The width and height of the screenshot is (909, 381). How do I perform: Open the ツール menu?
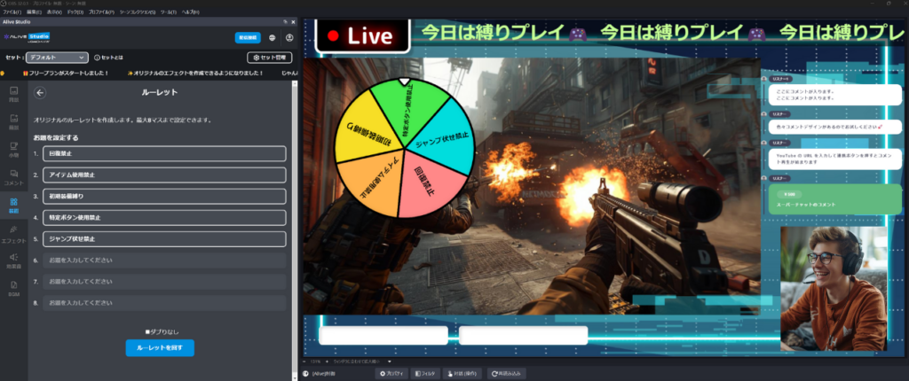(x=168, y=12)
